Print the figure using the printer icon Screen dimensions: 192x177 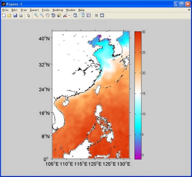click(x=21, y=15)
